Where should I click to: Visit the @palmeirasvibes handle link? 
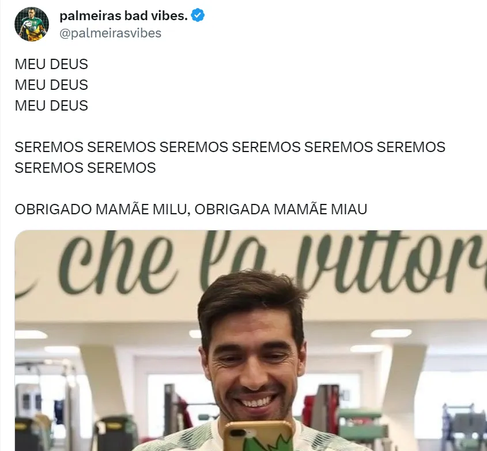pyautogui.click(x=110, y=33)
